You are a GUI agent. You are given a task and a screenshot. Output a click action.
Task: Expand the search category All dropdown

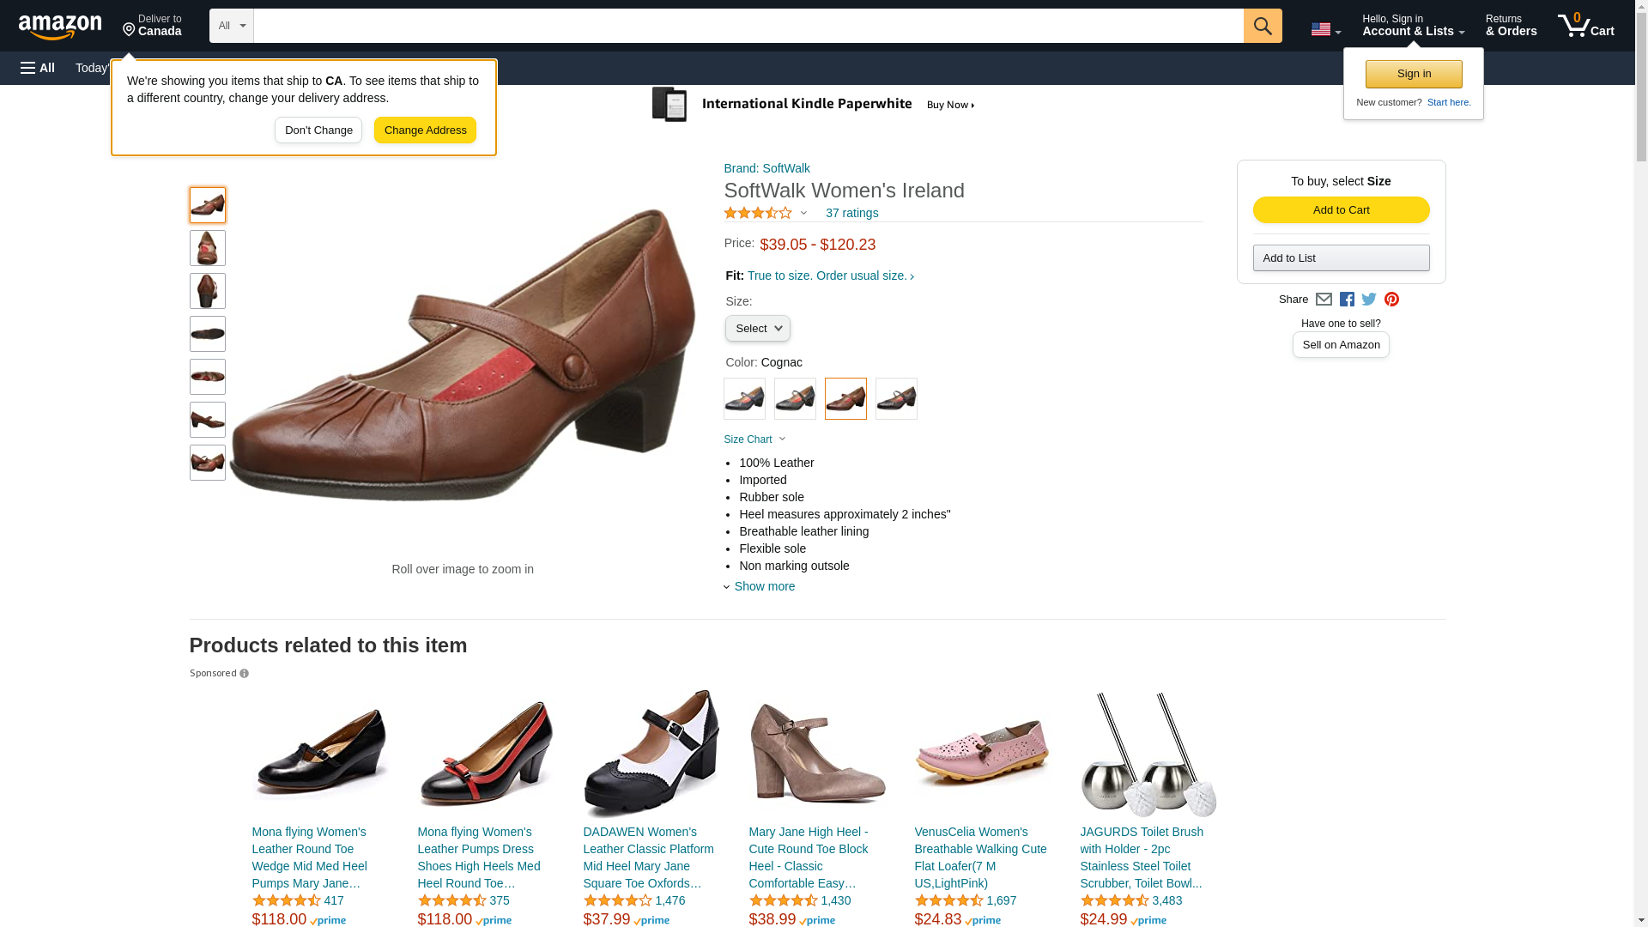coord(231,26)
